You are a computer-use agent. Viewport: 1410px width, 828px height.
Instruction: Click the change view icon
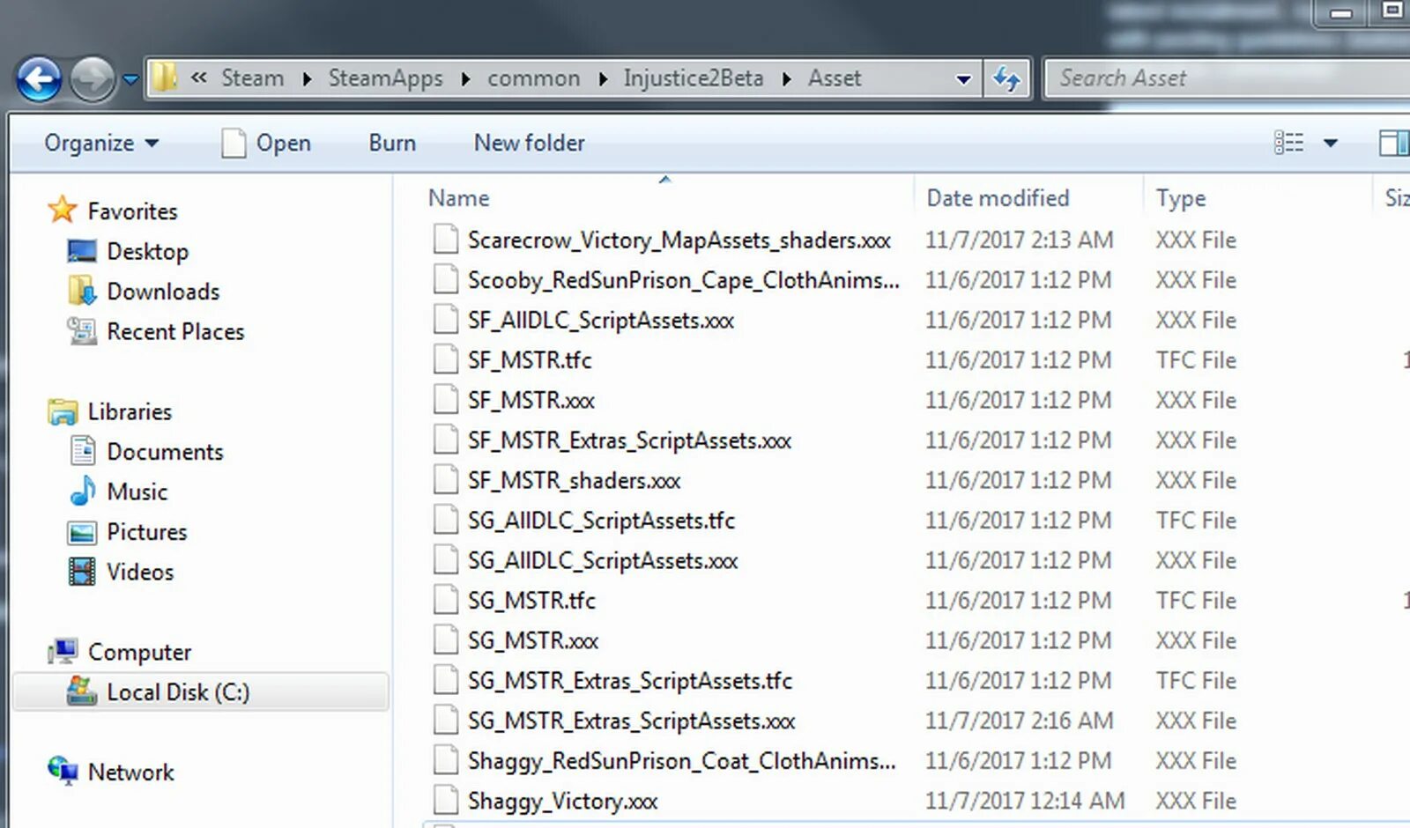click(1288, 143)
